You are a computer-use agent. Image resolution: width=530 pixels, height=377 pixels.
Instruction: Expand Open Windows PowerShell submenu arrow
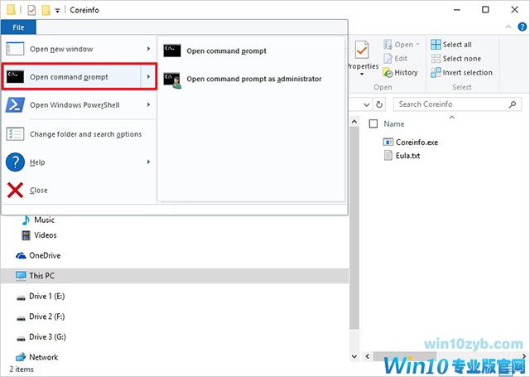click(x=148, y=105)
